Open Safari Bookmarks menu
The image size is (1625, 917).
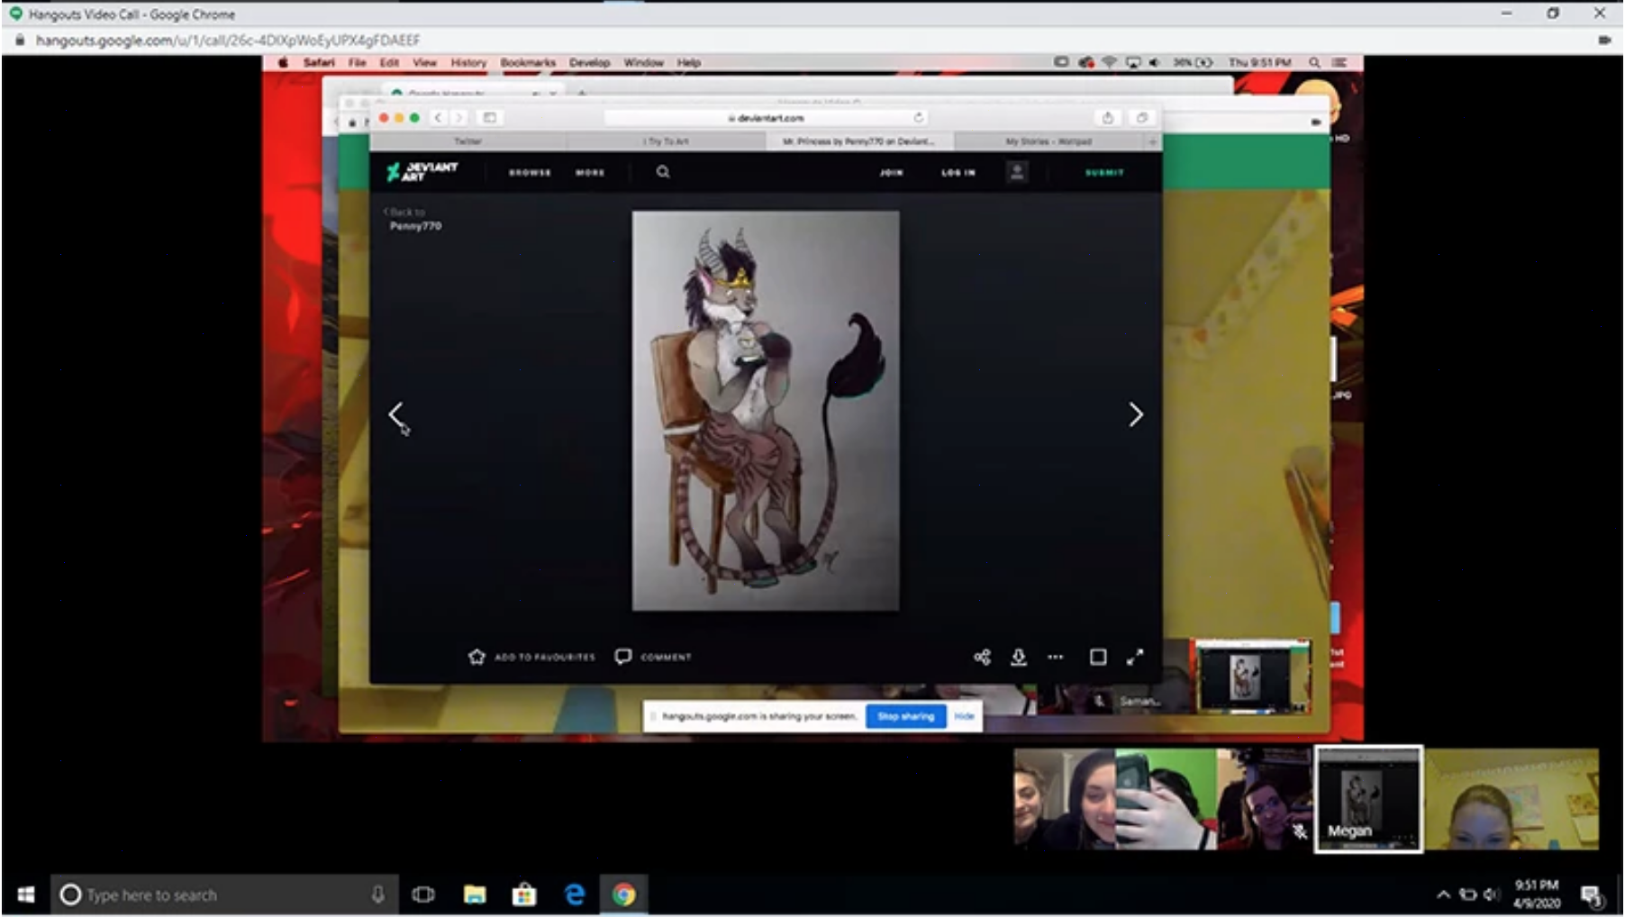[x=528, y=62]
